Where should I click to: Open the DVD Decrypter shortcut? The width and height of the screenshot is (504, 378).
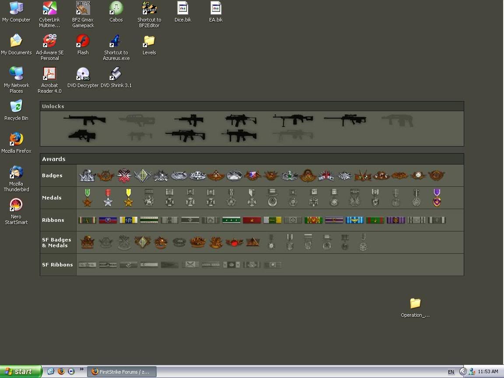(83, 77)
